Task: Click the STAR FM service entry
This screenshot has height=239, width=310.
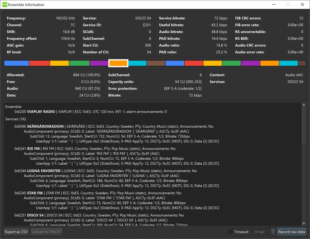Action: click(35, 193)
